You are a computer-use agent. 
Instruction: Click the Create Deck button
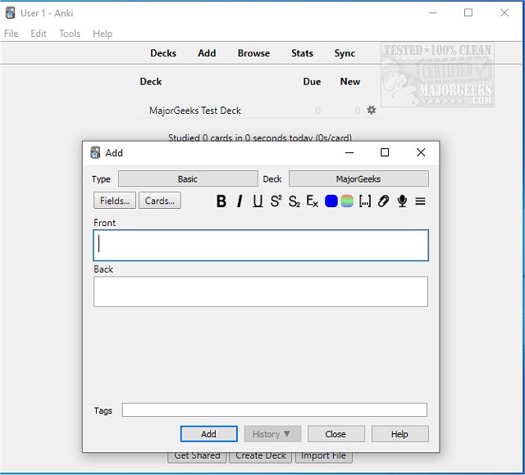(x=261, y=457)
